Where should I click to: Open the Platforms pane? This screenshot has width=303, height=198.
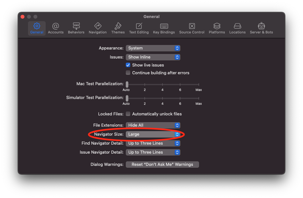[217, 28]
